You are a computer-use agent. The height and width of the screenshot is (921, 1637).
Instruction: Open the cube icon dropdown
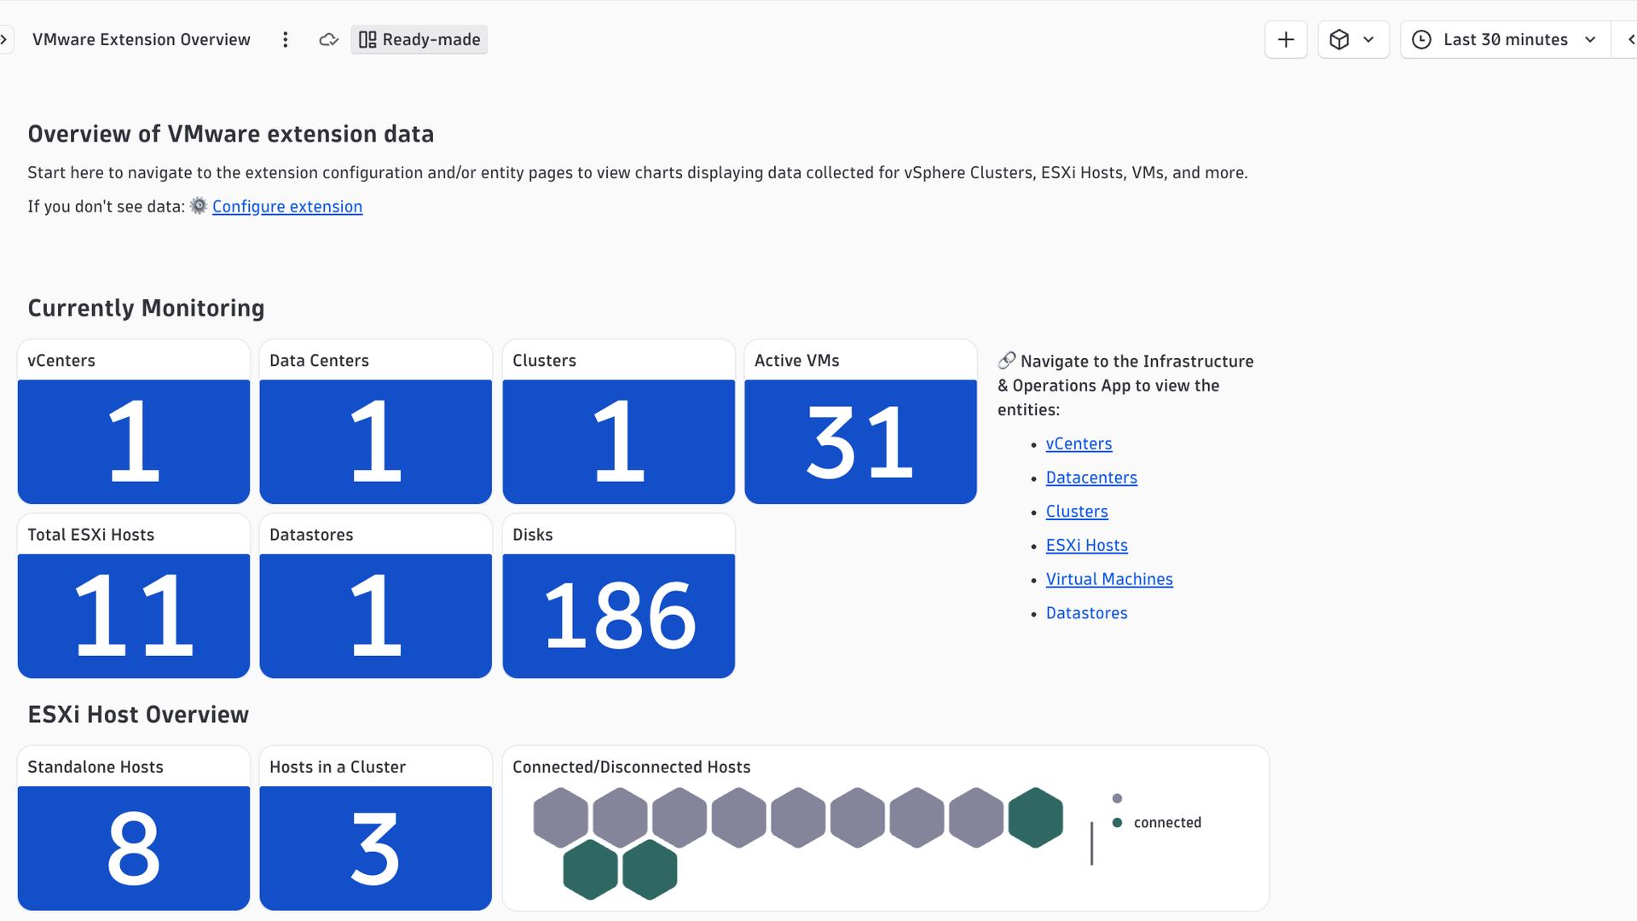1354,40
